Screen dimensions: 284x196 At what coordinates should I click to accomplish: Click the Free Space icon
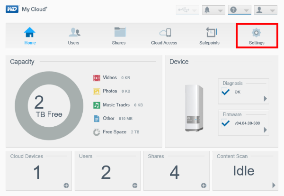pos(97,132)
